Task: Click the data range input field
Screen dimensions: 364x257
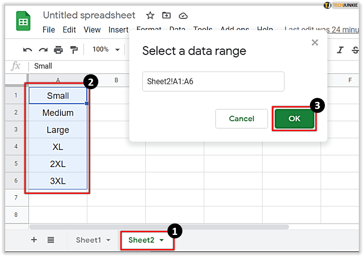Action: point(213,82)
